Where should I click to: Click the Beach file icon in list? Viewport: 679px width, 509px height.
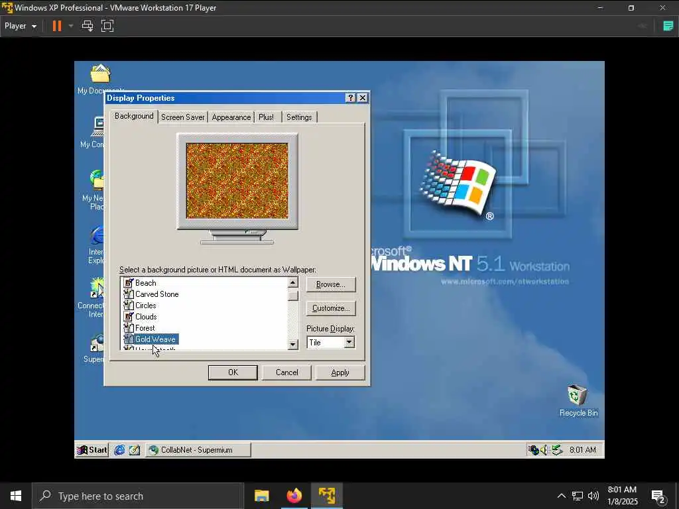pos(128,283)
